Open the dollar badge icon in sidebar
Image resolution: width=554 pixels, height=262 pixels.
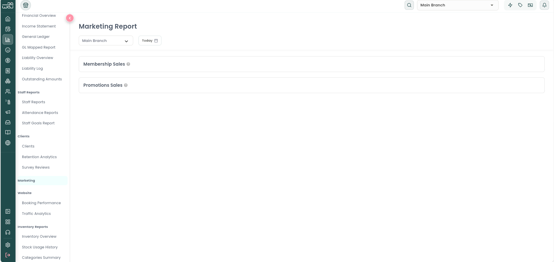tap(8, 60)
